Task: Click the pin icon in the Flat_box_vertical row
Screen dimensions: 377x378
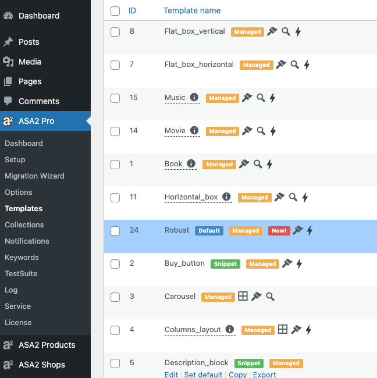Action: click(x=272, y=31)
